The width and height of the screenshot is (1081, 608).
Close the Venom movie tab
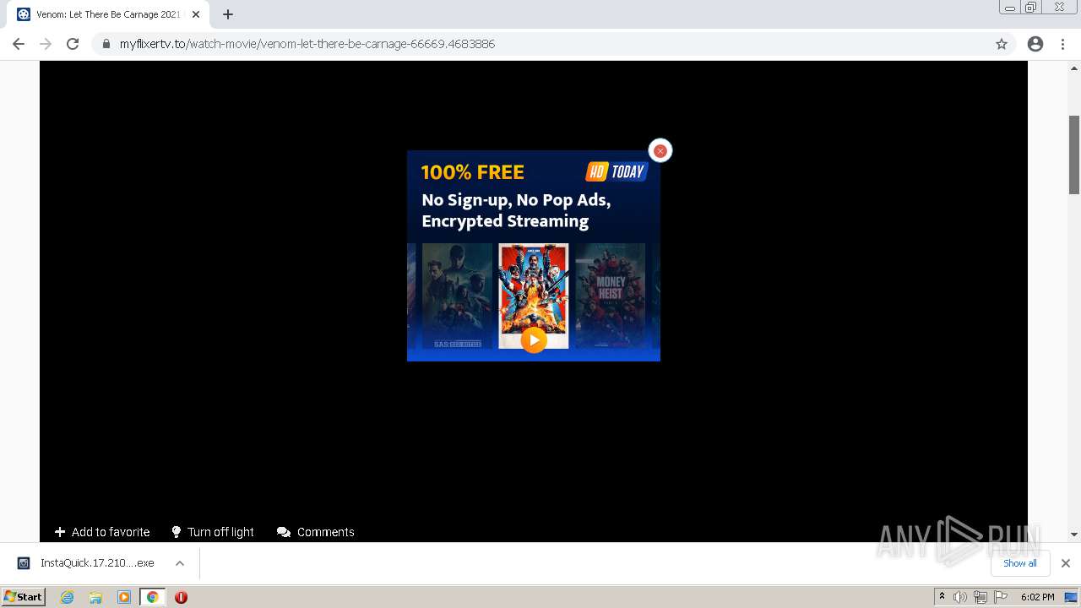(196, 14)
